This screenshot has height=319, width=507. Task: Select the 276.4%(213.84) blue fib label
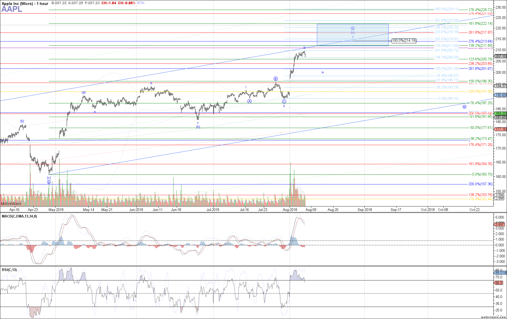[480, 41]
